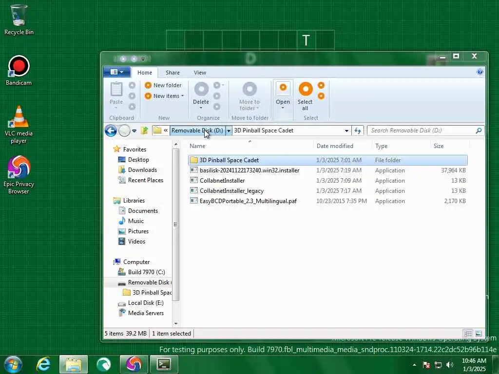Select 3D Pinball Space Cadet folder row
Viewport: 499px width, 374px height.
coord(328,160)
